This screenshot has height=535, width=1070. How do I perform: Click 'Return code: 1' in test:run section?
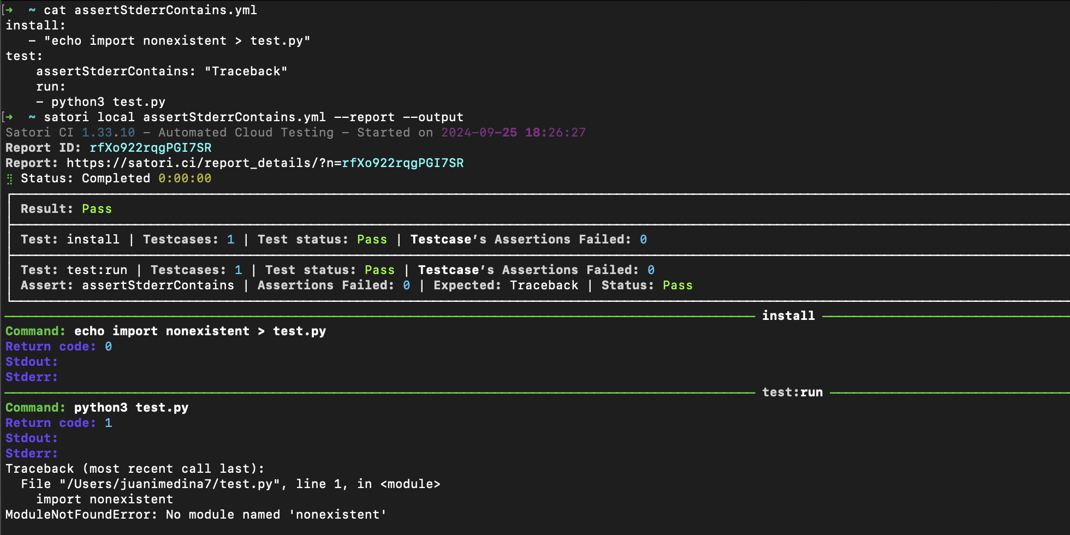(x=59, y=423)
